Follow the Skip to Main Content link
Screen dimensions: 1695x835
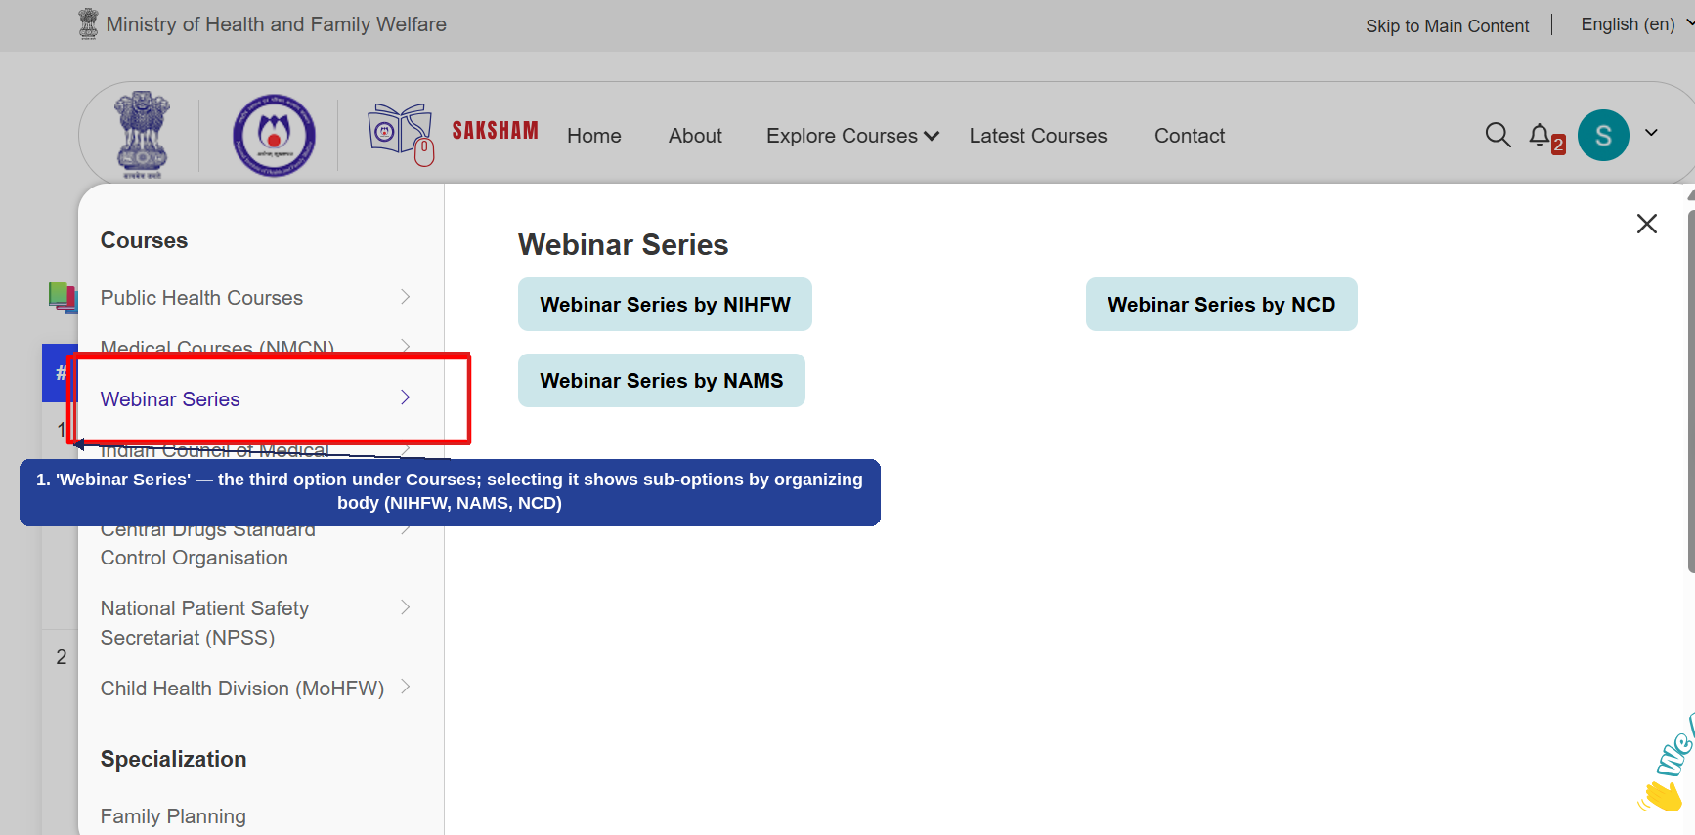[x=1448, y=26]
